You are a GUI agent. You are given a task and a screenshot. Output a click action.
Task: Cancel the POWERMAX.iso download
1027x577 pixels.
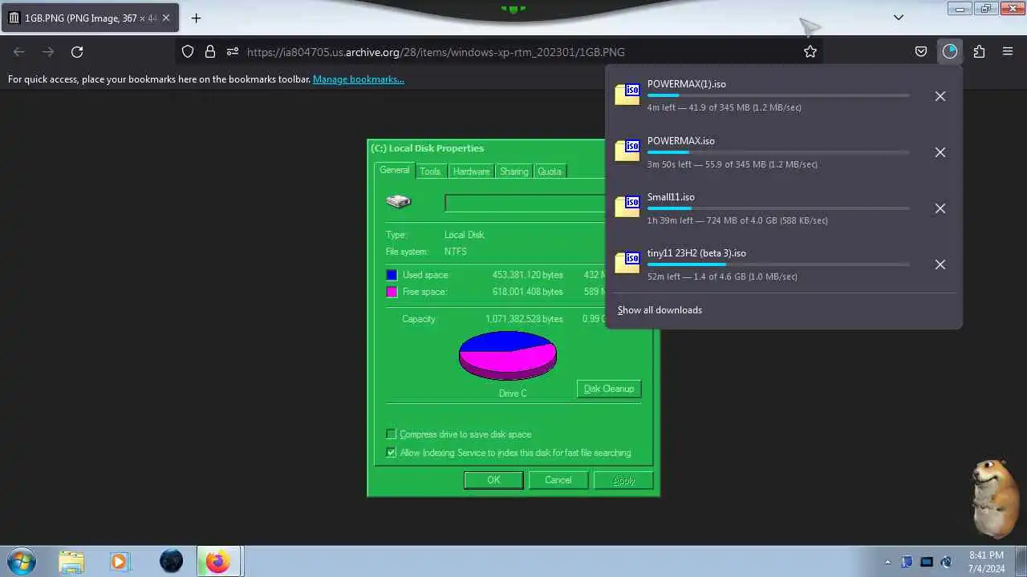(x=940, y=152)
